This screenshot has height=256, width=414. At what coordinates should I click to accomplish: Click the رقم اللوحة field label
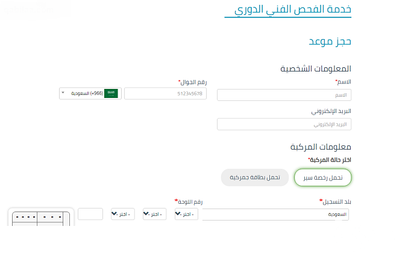[189, 202]
